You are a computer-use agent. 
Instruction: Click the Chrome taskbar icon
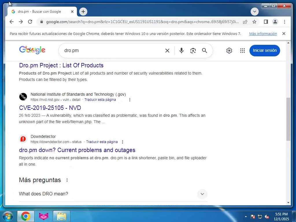(x=26, y=216)
